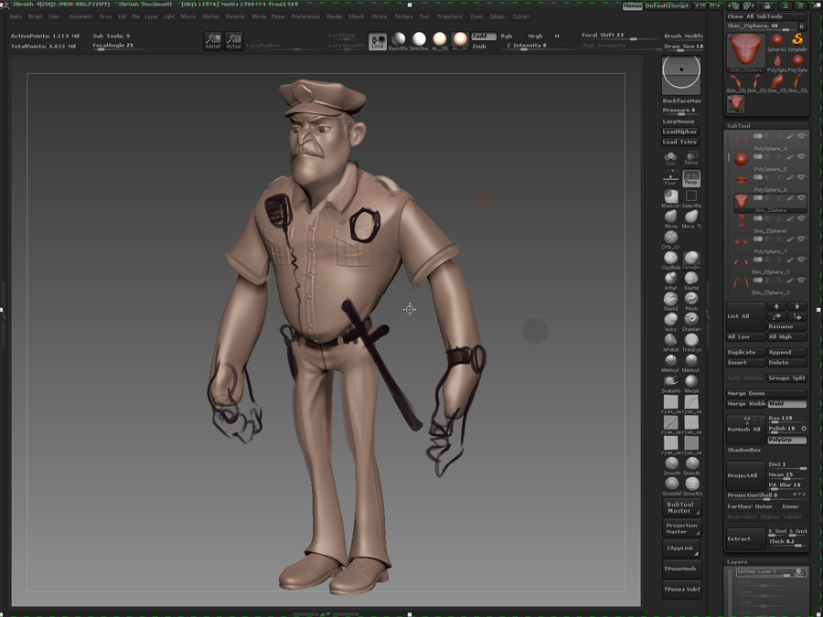Enable Solo mode
Image resolution: width=823 pixels, height=617 pixels.
point(670,158)
